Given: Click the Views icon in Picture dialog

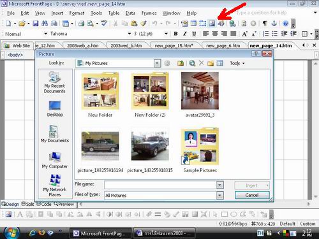Looking at the screenshot, I should [219, 63].
